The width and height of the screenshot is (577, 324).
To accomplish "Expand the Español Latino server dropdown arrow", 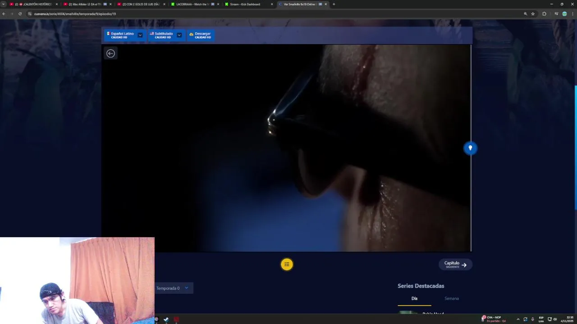I will point(140,35).
